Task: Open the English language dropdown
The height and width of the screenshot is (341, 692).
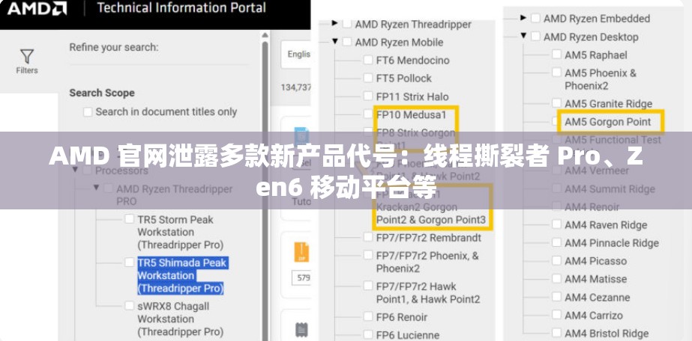Action: tap(297, 54)
